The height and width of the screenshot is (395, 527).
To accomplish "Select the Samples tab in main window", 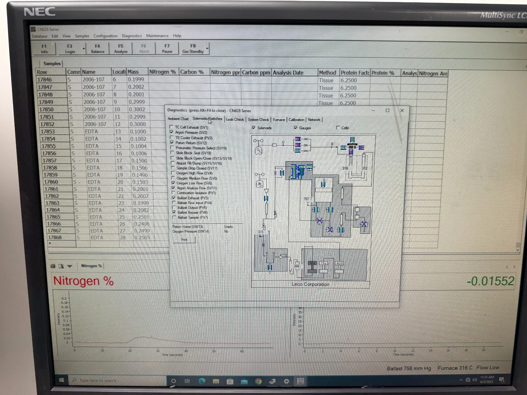I will pos(52,64).
